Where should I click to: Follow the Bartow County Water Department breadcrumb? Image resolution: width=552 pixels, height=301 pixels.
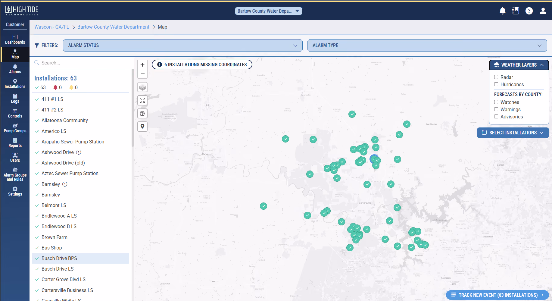(113, 27)
